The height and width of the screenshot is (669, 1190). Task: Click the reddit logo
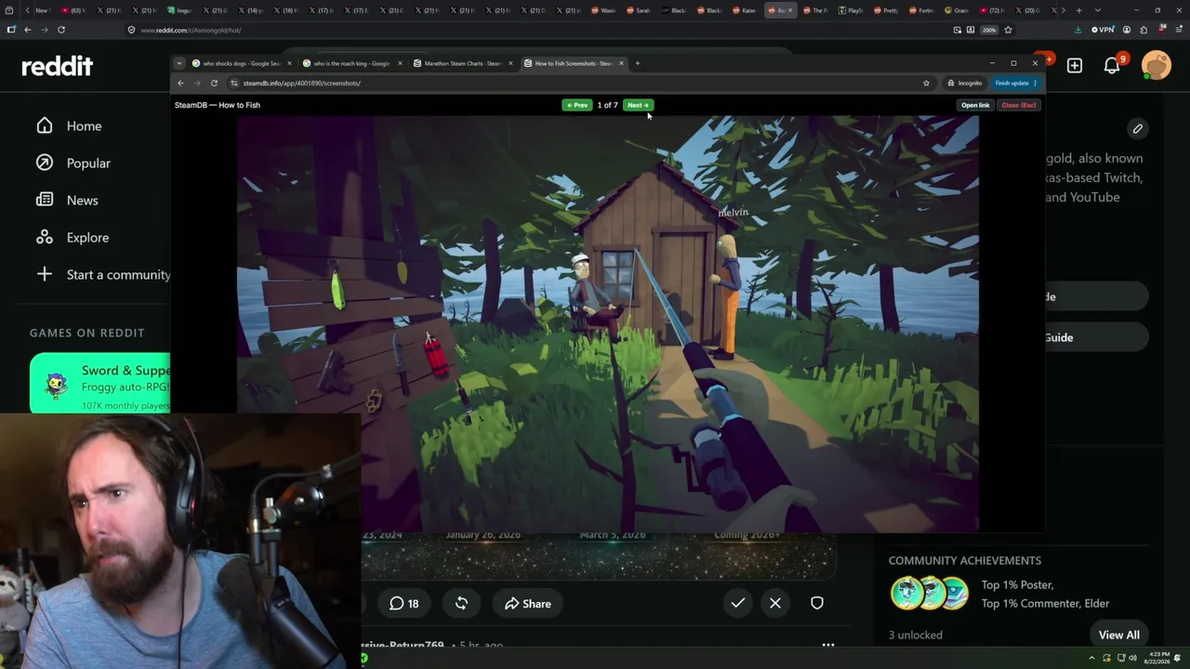pos(58,66)
